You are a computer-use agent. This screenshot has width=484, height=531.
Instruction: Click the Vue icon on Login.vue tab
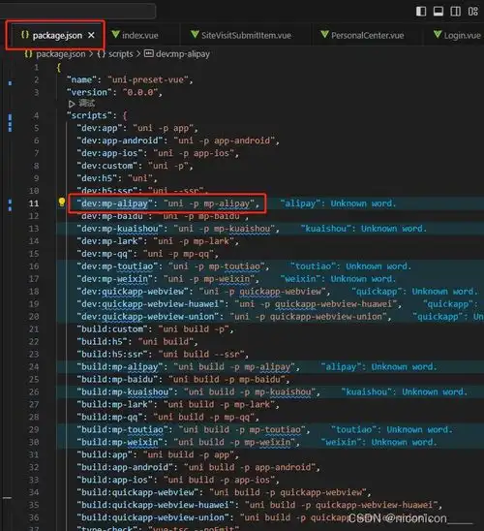click(x=438, y=34)
